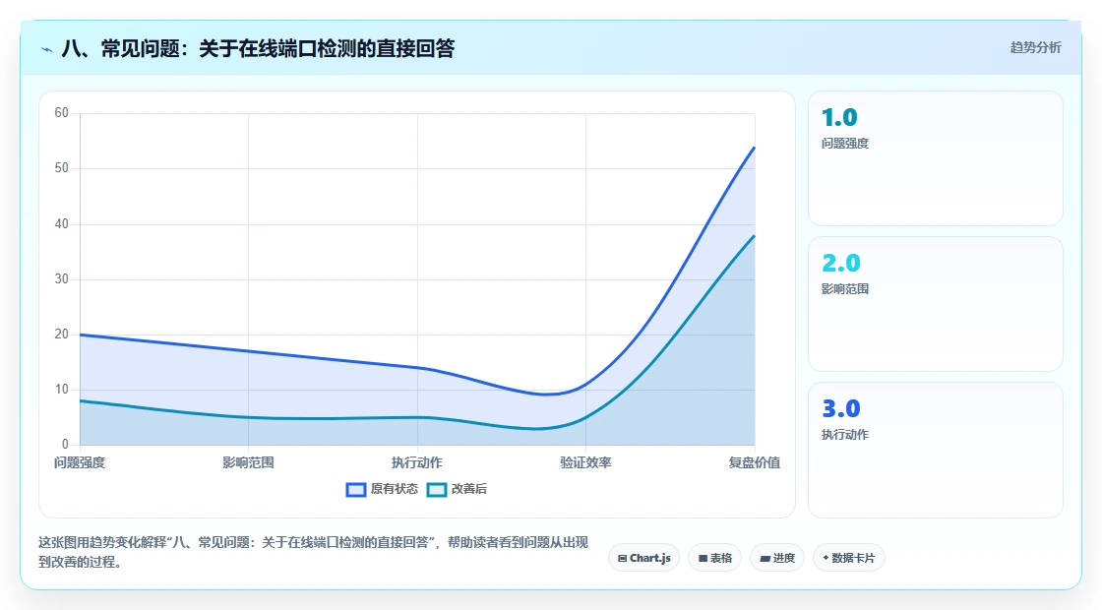The width and height of the screenshot is (1102, 610).
Task: Click the 数据卡片 tag text
Action: [x=853, y=558]
